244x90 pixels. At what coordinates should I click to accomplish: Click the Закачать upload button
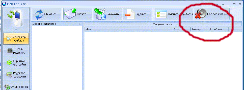pyautogui.click(x=107, y=14)
